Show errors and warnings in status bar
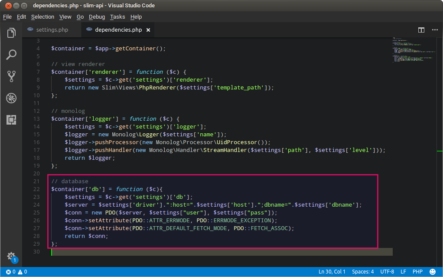Screen dimensions: 443x277 pyautogui.click(x=16, y=272)
